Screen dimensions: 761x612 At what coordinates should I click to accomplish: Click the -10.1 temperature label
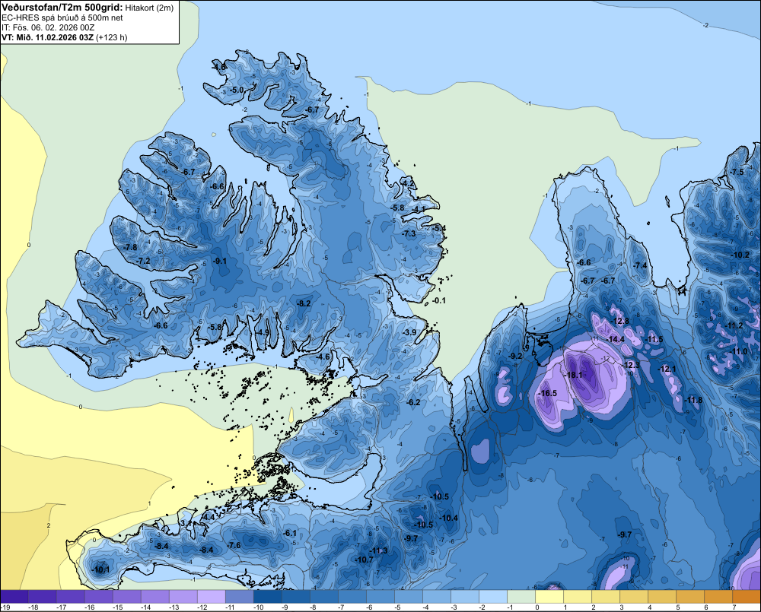pyautogui.click(x=101, y=570)
